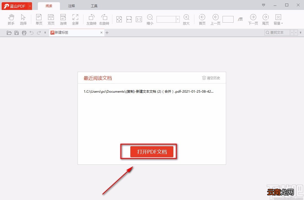This screenshot has width=304, height=200.
Task: Click the 查找文本 search field
Action: pos(277,33)
